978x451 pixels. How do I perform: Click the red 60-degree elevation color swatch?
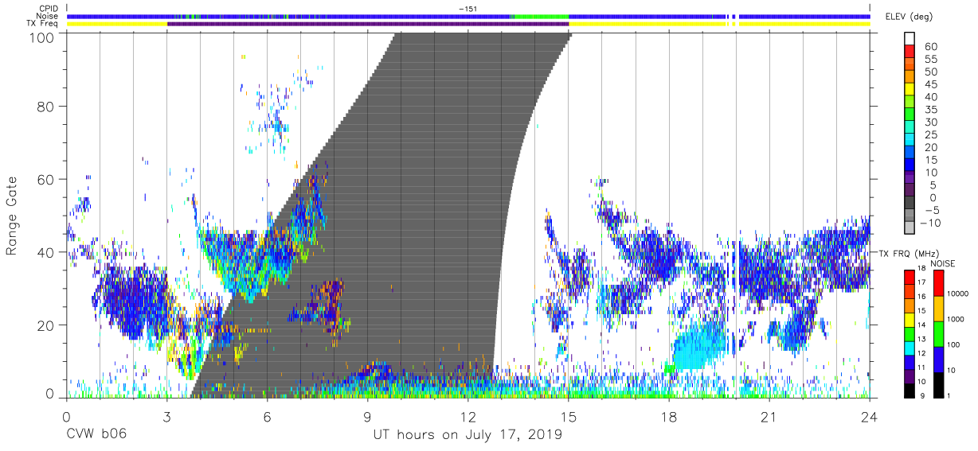tap(910, 51)
